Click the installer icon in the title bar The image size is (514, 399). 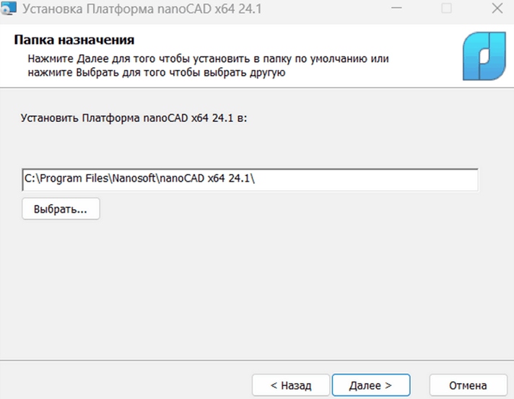(x=8, y=10)
